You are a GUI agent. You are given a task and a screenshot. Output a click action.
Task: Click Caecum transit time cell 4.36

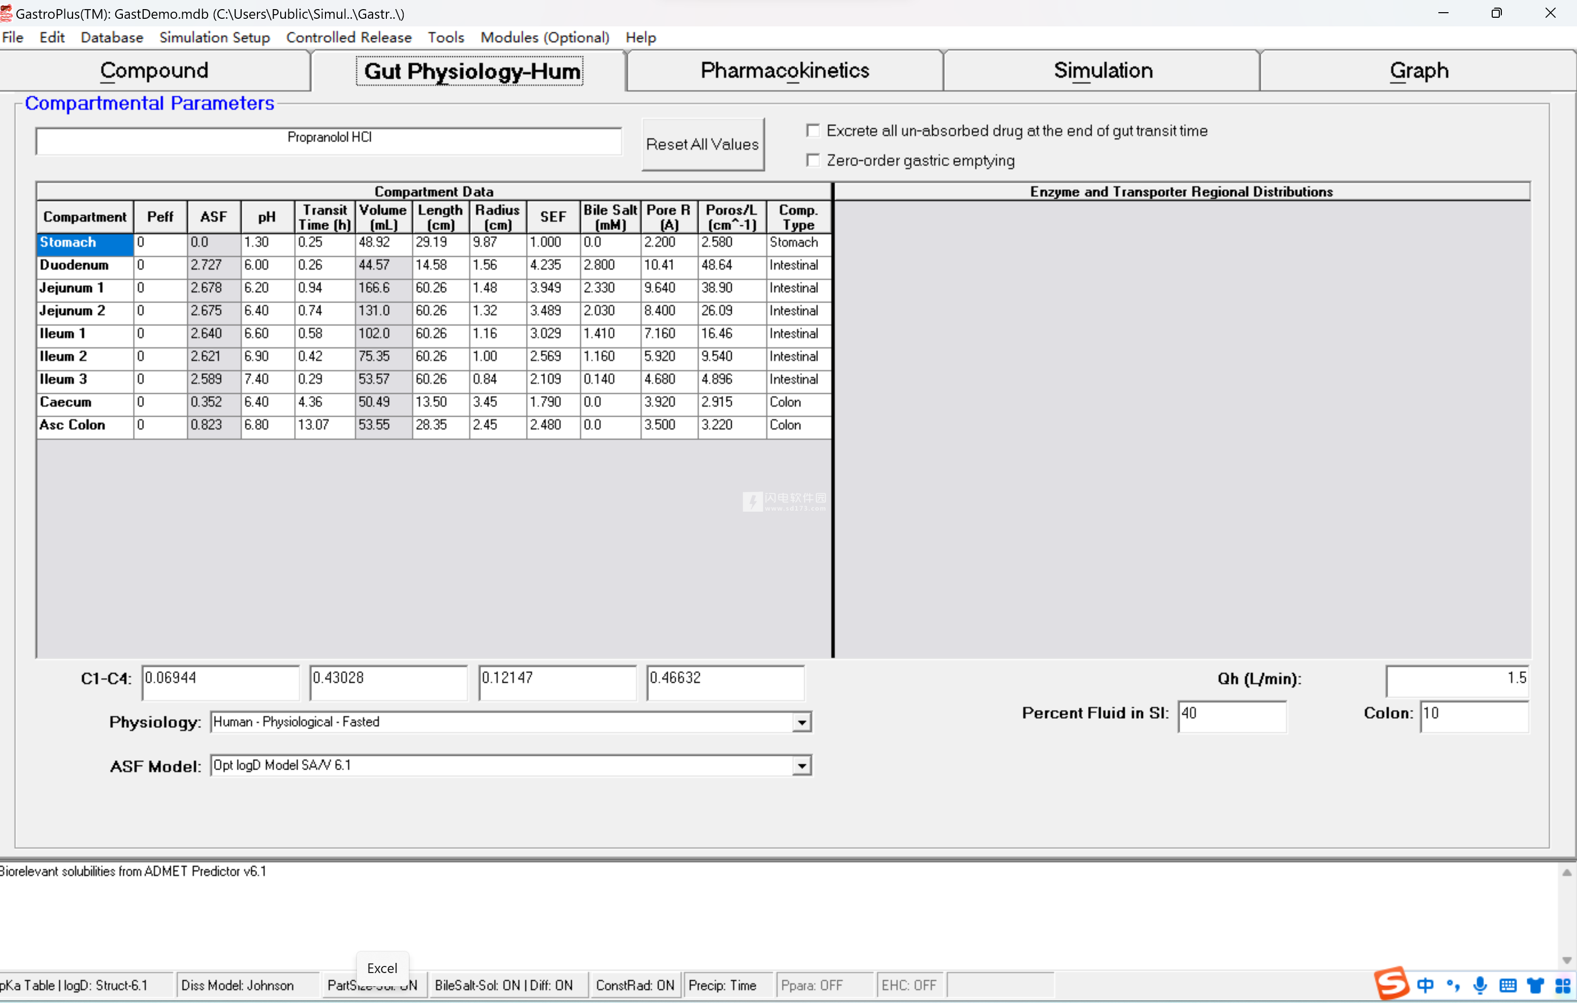click(x=325, y=404)
